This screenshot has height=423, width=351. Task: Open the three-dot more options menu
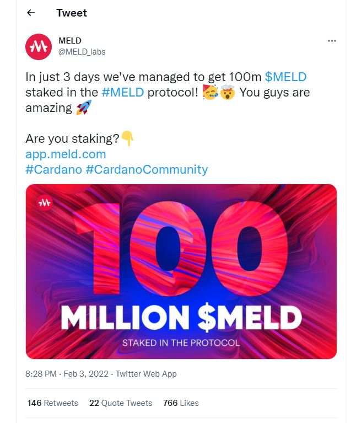(332, 41)
